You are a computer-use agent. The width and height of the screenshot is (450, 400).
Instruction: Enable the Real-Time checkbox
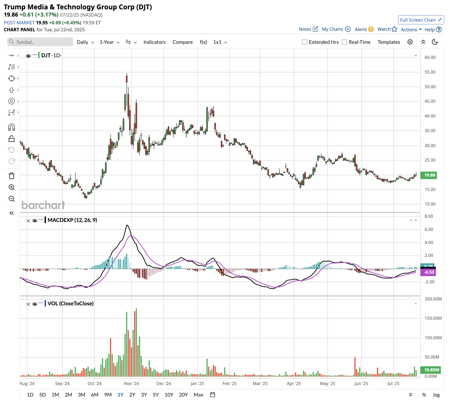[x=344, y=42]
